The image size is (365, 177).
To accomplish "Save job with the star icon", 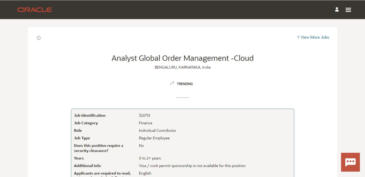I will 38,38.
